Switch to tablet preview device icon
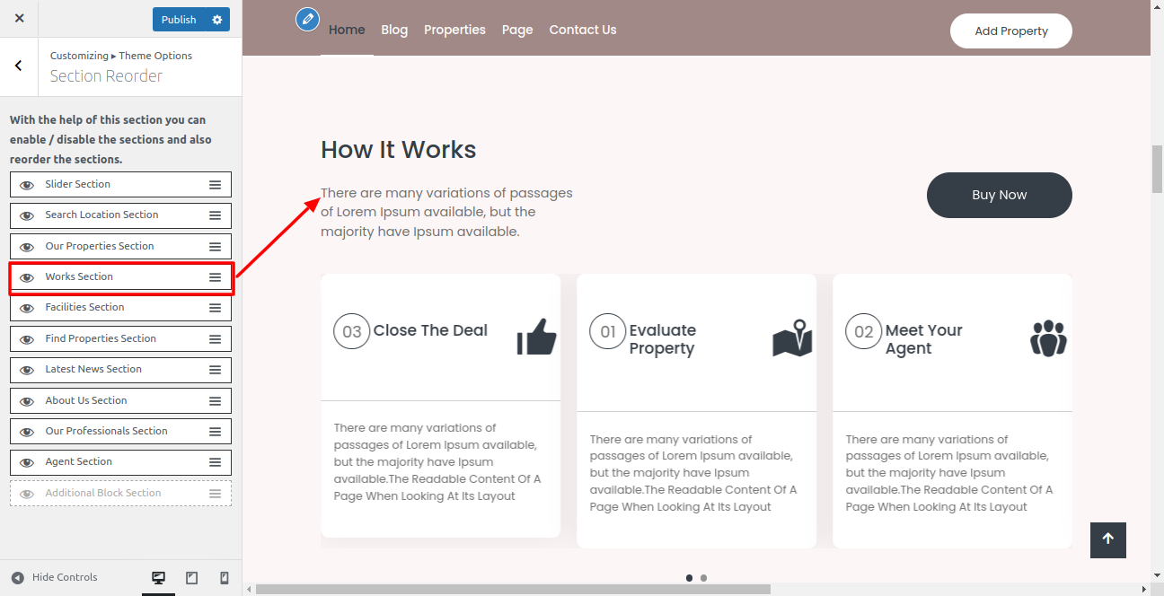 191,578
